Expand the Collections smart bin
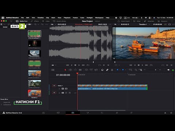This screenshot has width=175, height=131. click(1, 105)
